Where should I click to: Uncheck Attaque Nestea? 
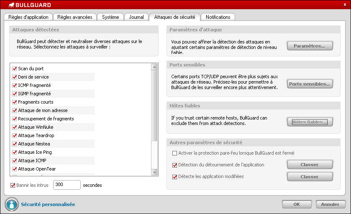15,144
